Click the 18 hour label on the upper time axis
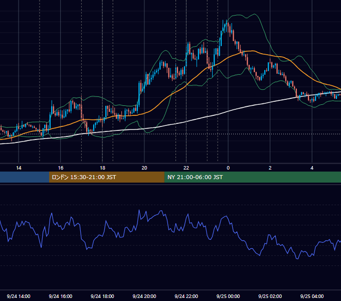Image resolution: width=341 pixels, height=301 pixels. 102,168
